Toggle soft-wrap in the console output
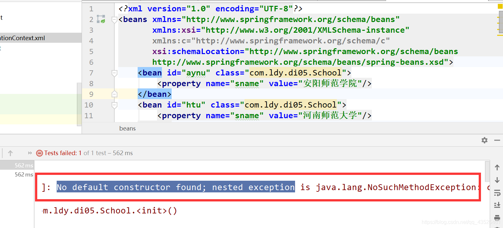 [x=497, y=193]
